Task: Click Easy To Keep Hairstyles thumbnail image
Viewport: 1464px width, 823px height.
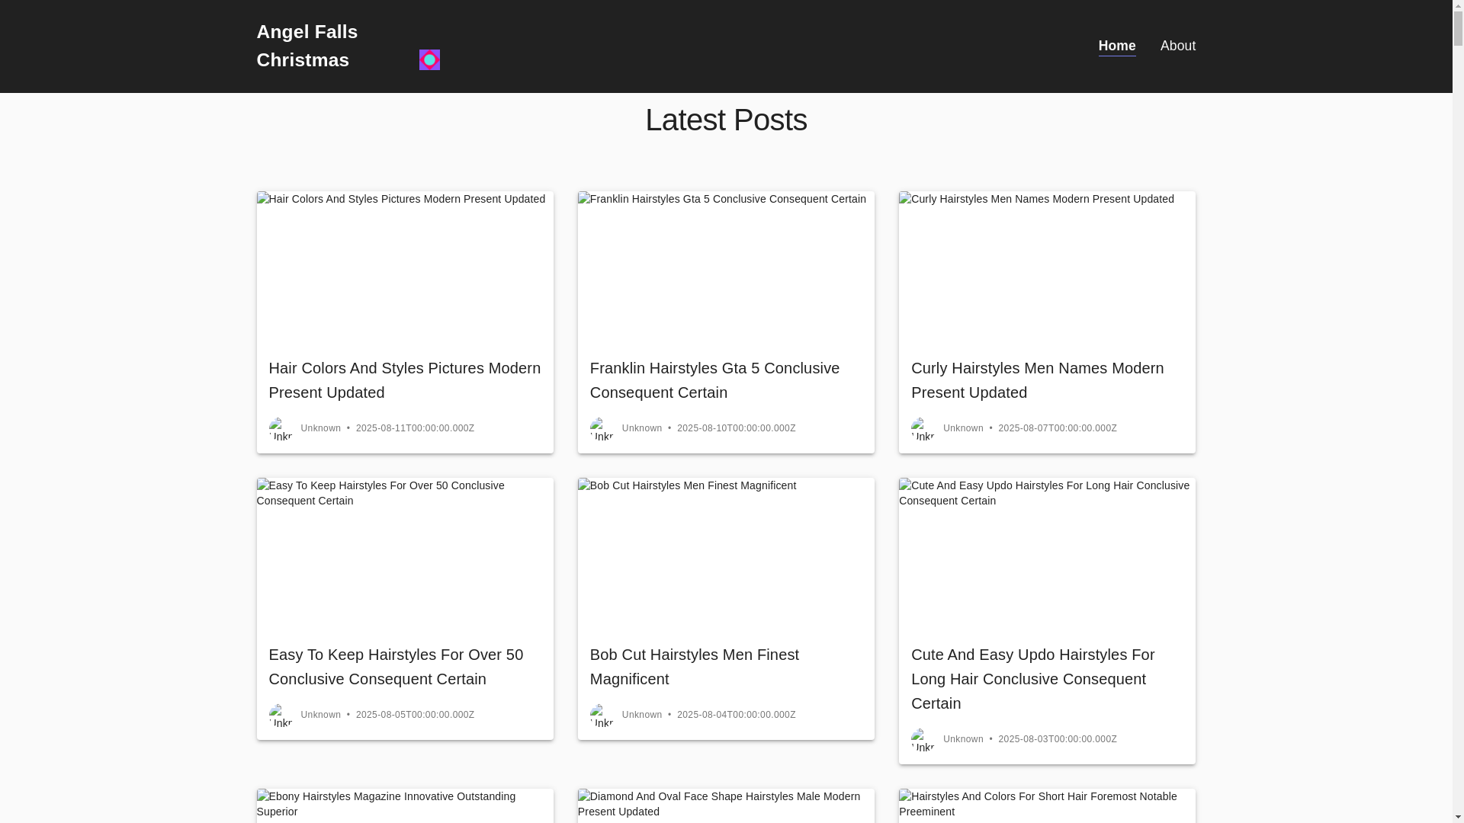Action: click(405, 554)
